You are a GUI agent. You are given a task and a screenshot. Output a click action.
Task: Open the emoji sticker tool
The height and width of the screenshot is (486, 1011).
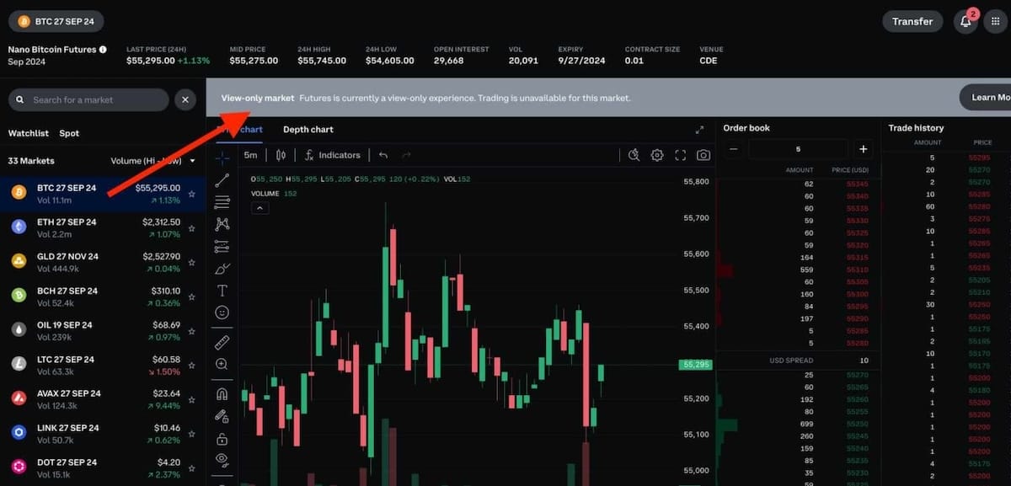tap(222, 312)
